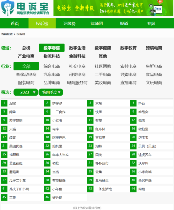This screenshot has width=174, height=210.
Task: Filter by 生鲜电商 industry
Action: click(154, 66)
